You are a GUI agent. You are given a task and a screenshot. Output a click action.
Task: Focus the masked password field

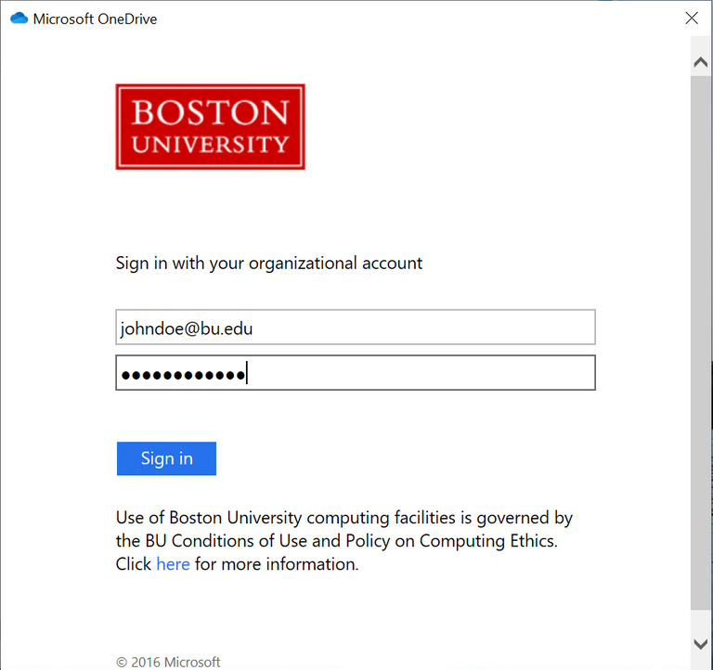[x=355, y=374]
